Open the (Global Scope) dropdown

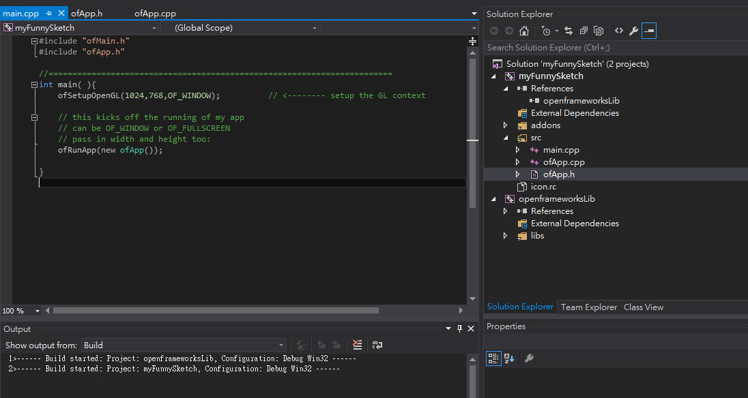(x=240, y=28)
